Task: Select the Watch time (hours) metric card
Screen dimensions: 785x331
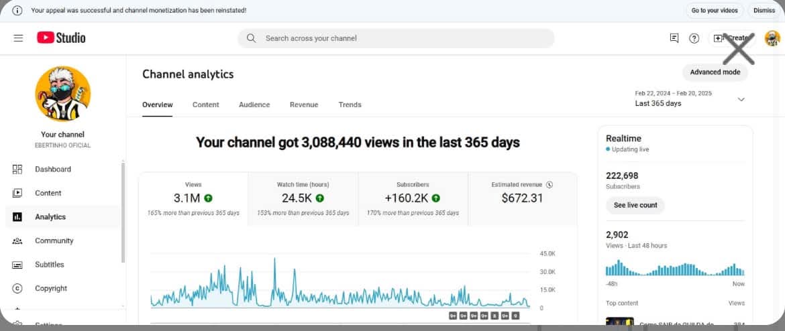Action: (303, 198)
